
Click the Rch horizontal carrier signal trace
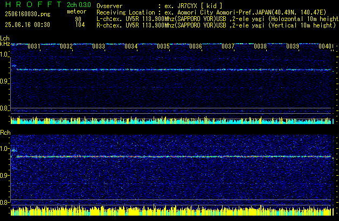coord(174,156)
